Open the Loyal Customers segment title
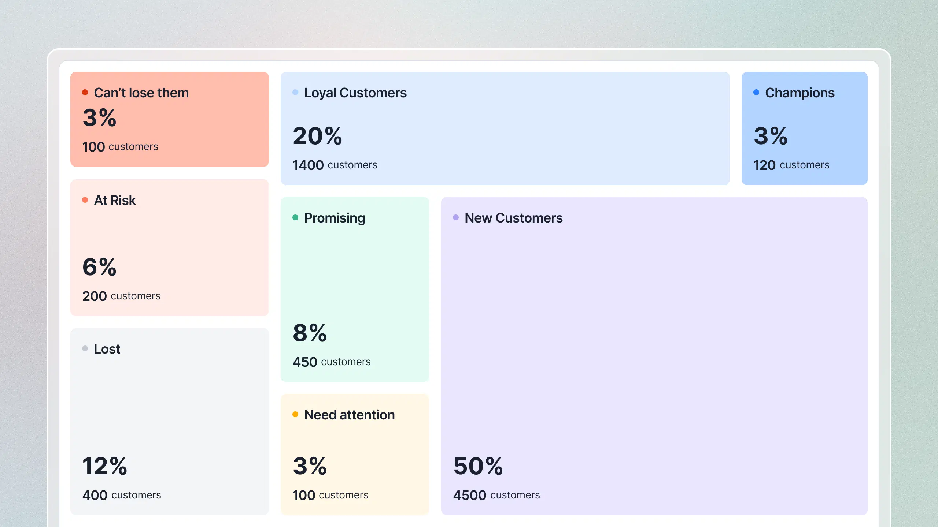938x527 pixels. point(355,93)
